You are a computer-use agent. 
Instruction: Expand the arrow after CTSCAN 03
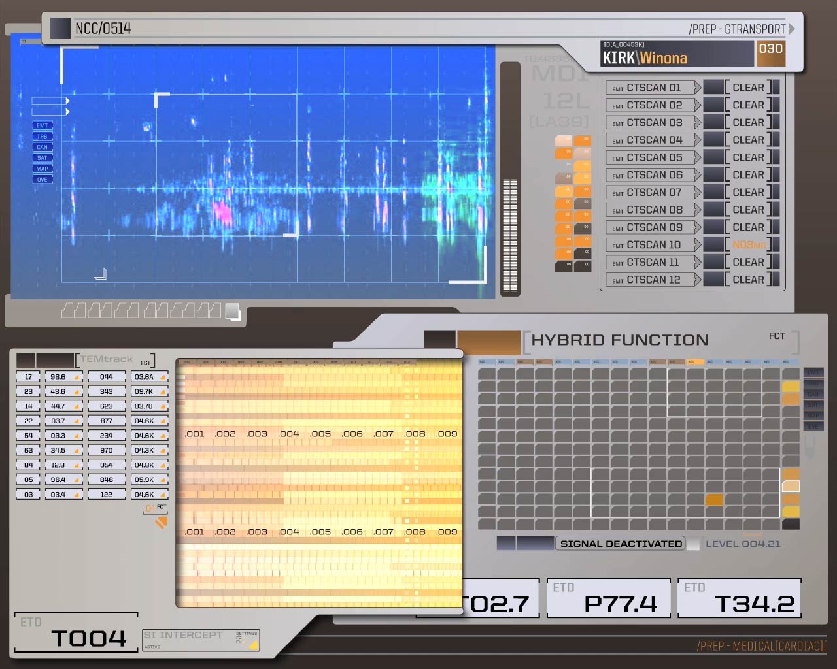[698, 123]
